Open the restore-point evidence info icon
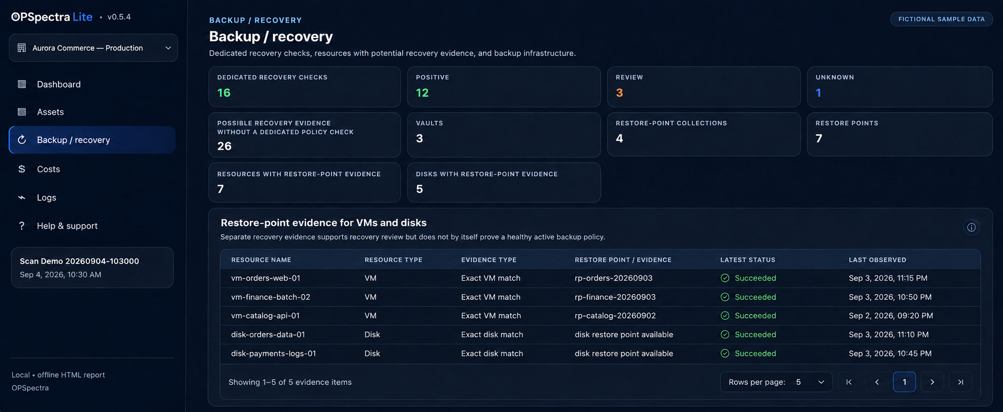The height and width of the screenshot is (412, 1003). [971, 227]
